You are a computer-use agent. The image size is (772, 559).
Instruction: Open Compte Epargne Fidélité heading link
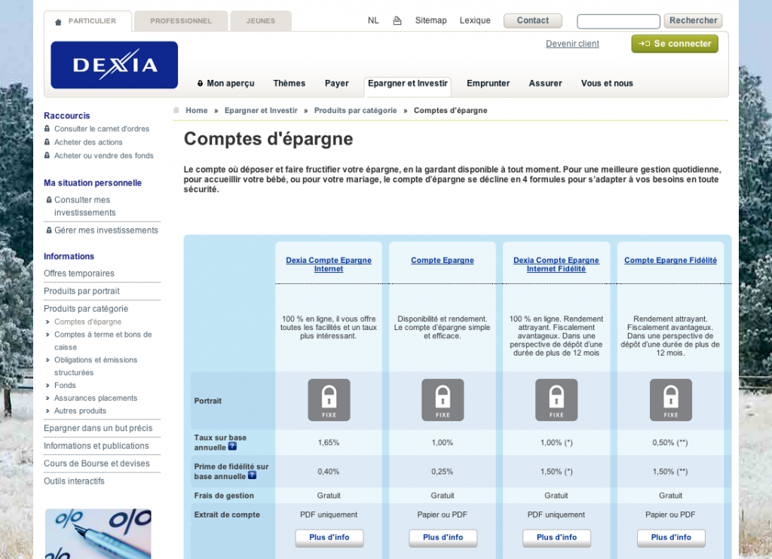(x=670, y=261)
